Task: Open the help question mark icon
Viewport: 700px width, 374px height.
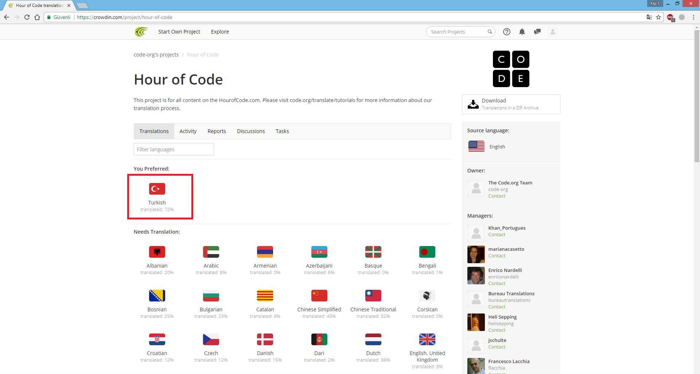Action: (x=507, y=32)
